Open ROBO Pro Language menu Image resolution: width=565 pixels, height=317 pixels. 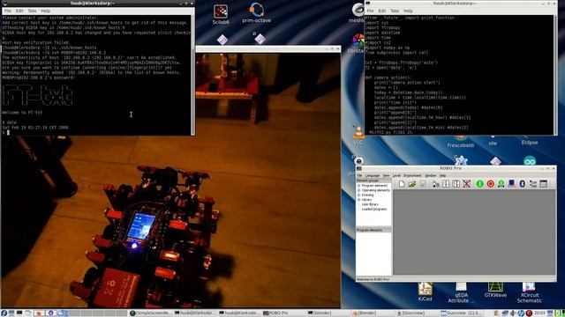tap(373, 175)
